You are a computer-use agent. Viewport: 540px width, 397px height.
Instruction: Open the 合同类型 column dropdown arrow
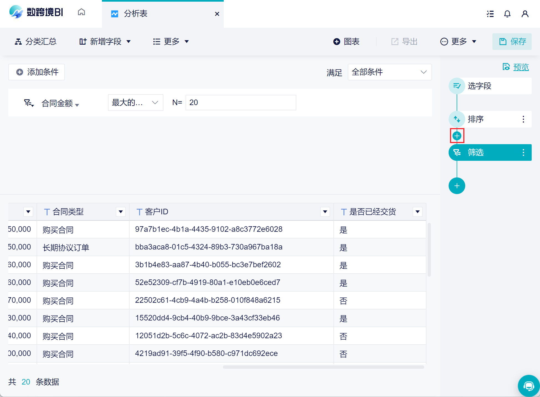click(x=120, y=212)
